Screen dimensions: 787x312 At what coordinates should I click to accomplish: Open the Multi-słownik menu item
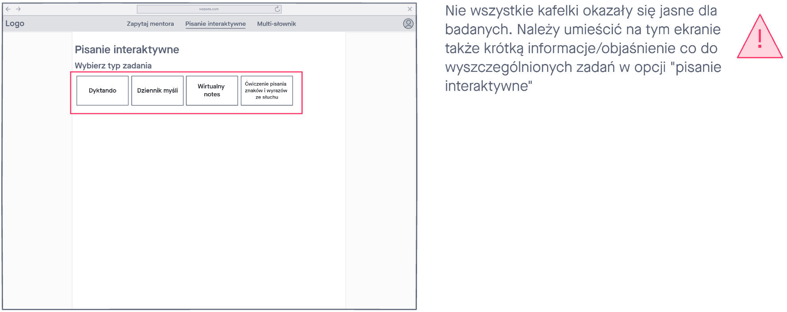tap(276, 24)
